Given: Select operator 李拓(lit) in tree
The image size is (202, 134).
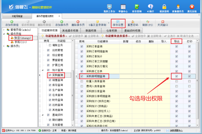Looking at the screenshot, I should click(x=19, y=42).
